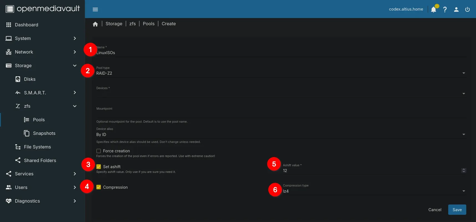Go to Pools breadcrumb link

149,24
